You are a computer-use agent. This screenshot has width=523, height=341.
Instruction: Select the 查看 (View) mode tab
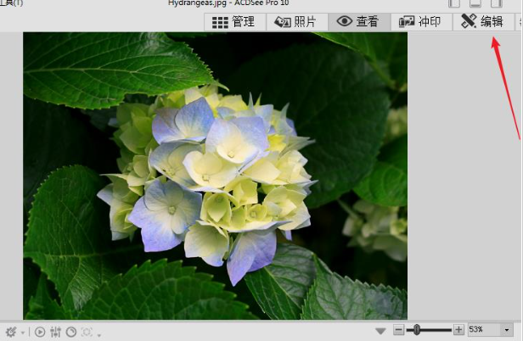(359, 22)
